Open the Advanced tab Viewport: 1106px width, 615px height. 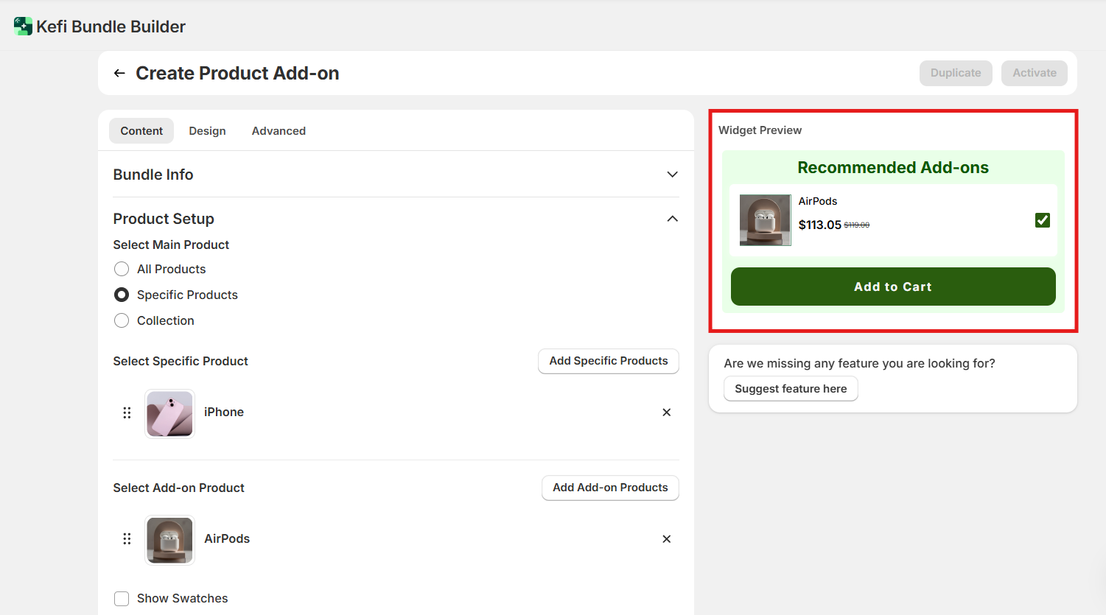[279, 131]
